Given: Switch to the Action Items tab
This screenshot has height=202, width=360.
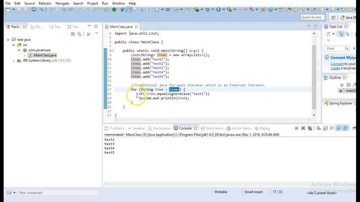Looking at the screenshot, I should point(239,128).
